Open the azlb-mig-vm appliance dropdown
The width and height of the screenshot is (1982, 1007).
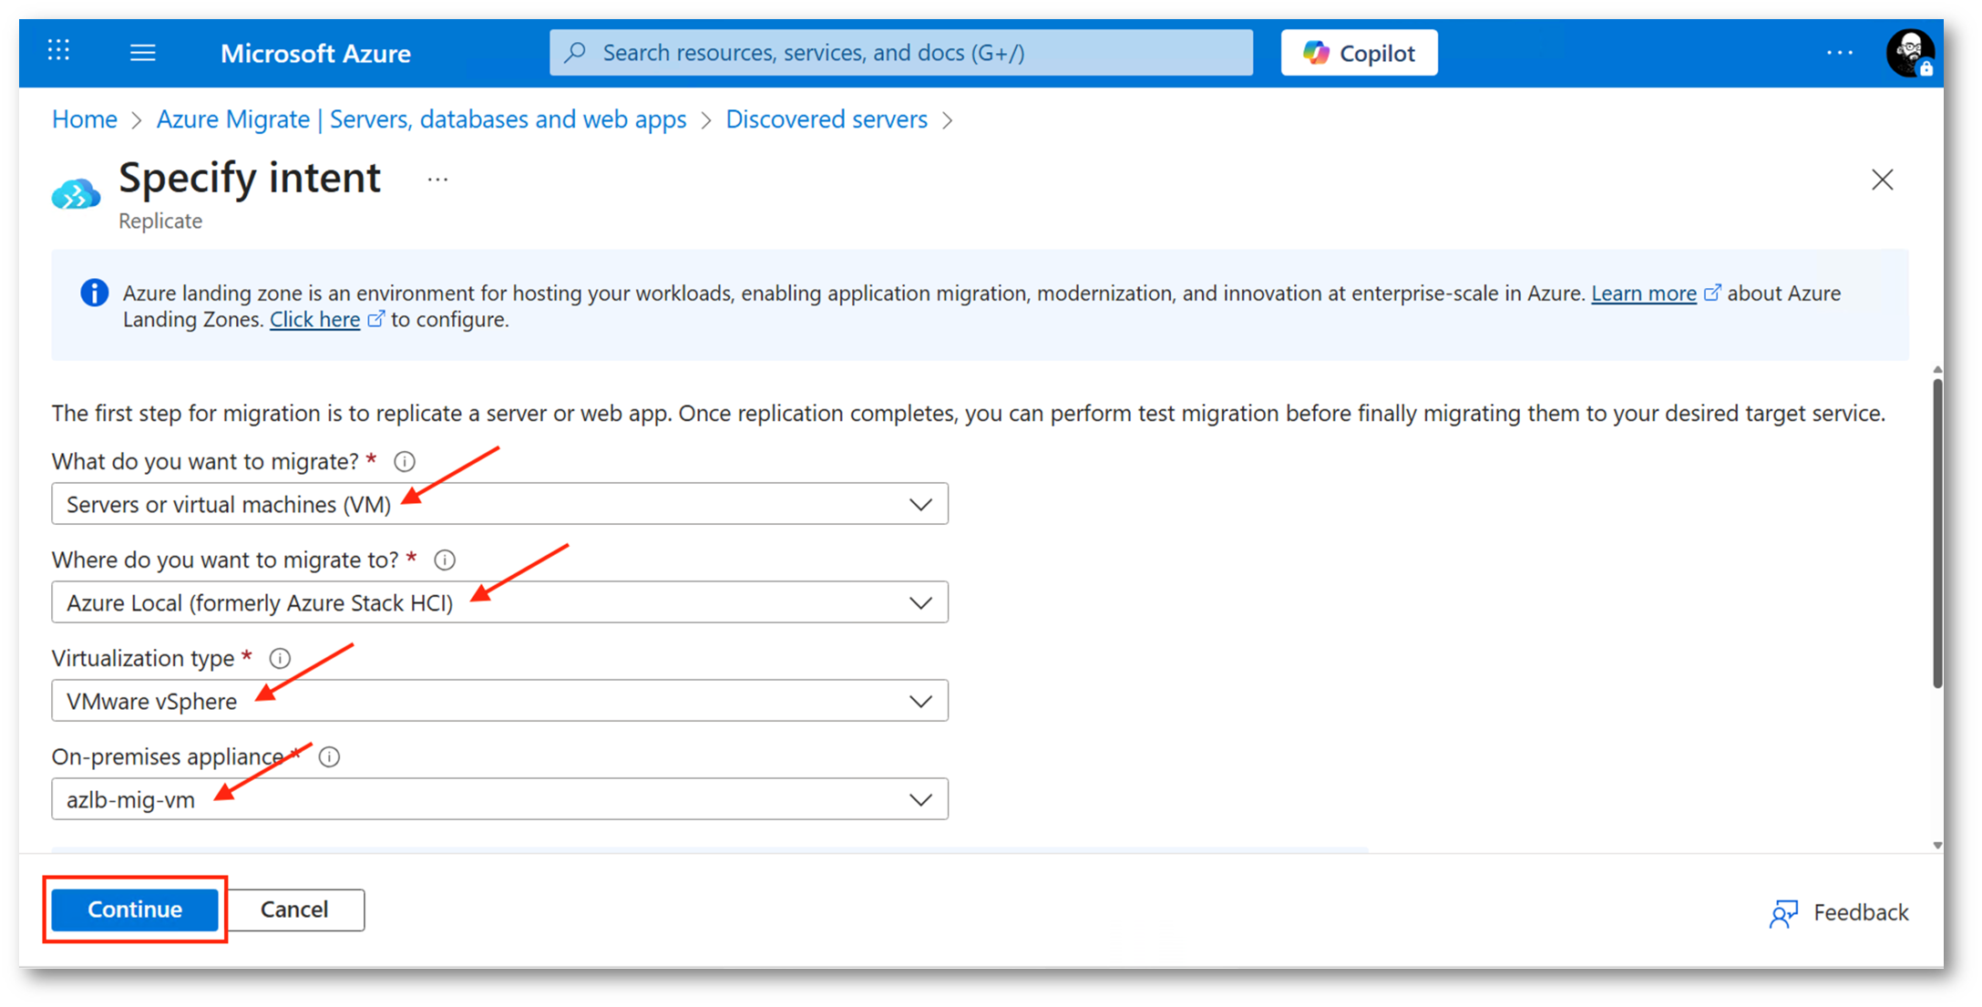(x=499, y=799)
